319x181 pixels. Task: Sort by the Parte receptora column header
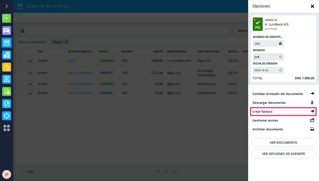click(208, 52)
